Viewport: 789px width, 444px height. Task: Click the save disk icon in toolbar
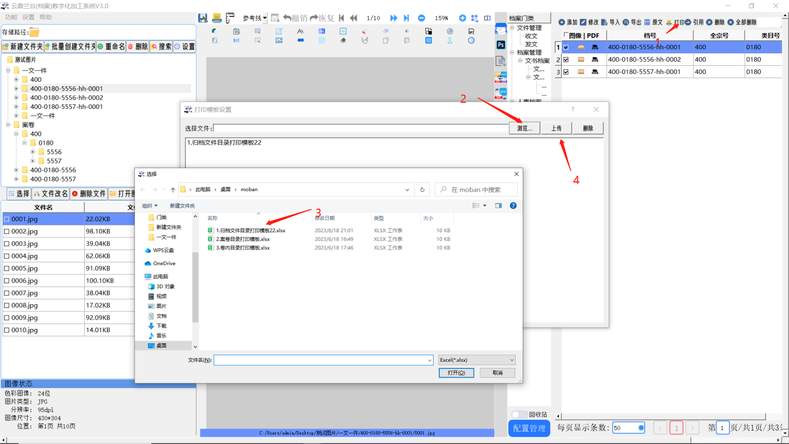[203, 18]
